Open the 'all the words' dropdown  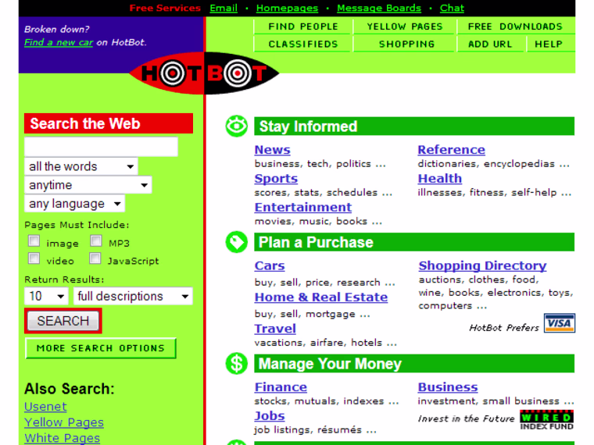tap(81, 166)
